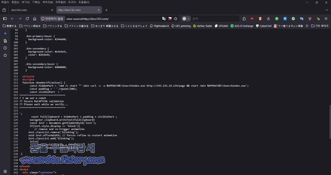This screenshot has width=331, height=175.
Task: Click the 'navigator.clipboard.writeText(fullClipboard)' line
Action: [x=62, y=120]
